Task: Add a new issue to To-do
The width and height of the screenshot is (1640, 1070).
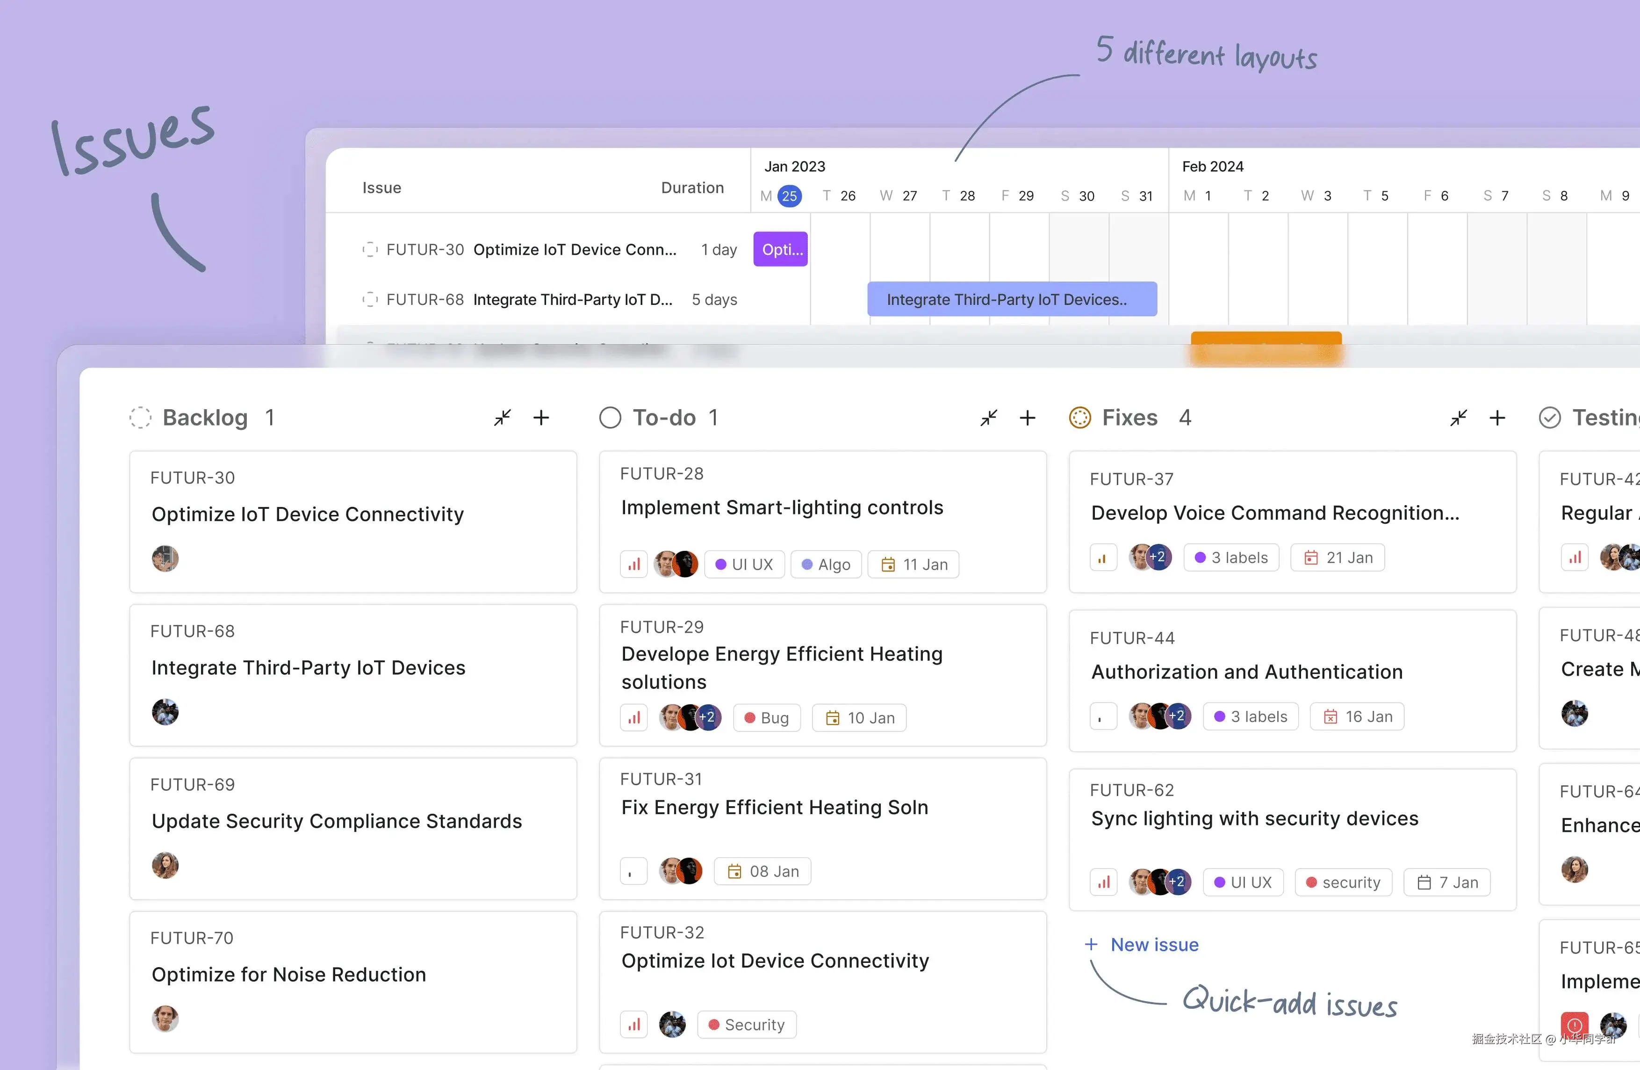Action: point(1028,418)
